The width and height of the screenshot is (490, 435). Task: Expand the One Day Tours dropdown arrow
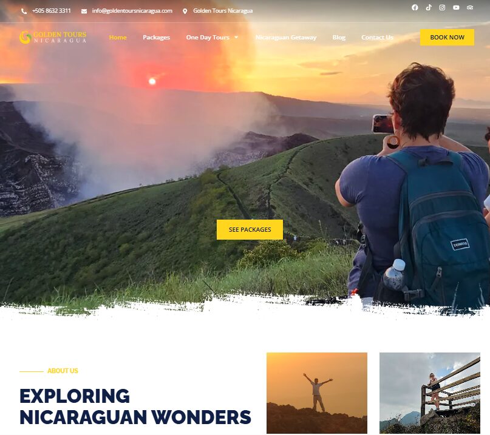(x=236, y=37)
